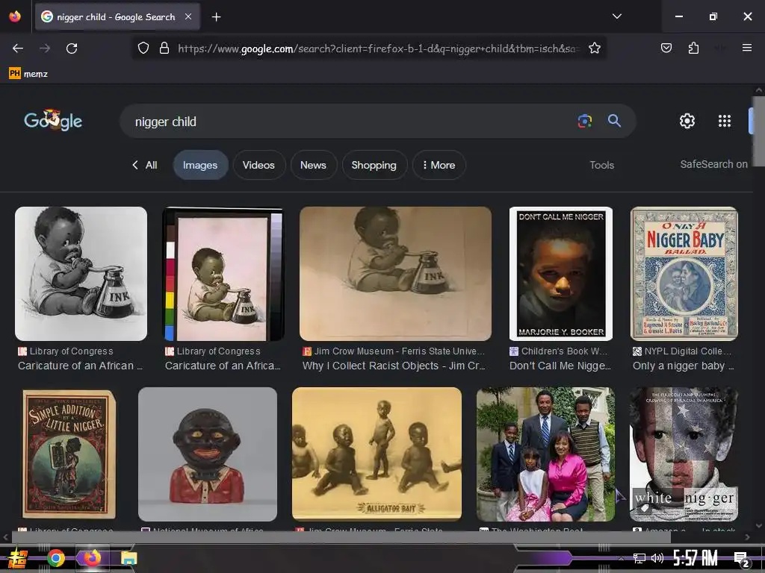Viewport: 765px width, 573px height.
Task: Open the memz bookmark
Action: click(28, 74)
